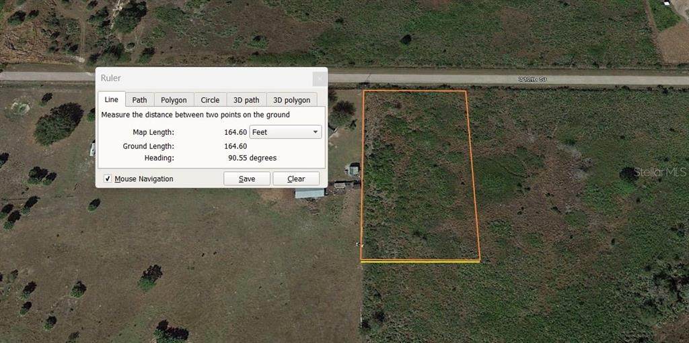Click the Ruler dialog title bar

coord(205,79)
